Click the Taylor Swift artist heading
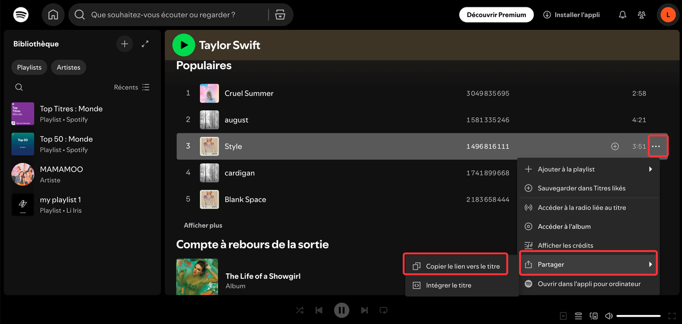682x324 pixels. pyautogui.click(x=230, y=45)
